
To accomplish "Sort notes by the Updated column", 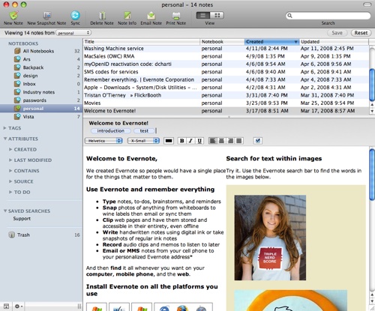I will [334, 41].
